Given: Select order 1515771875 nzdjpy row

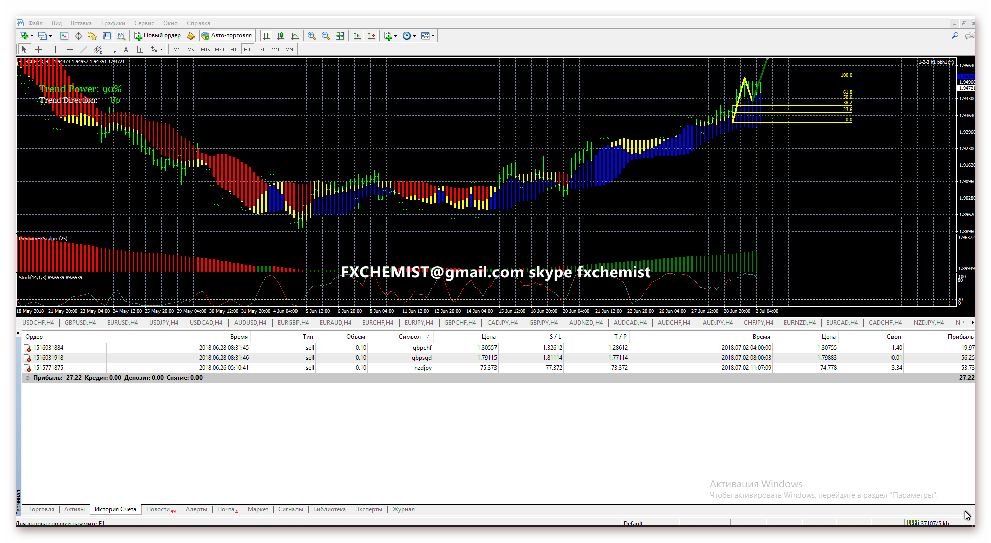Looking at the screenshot, I should coord(499,368).
